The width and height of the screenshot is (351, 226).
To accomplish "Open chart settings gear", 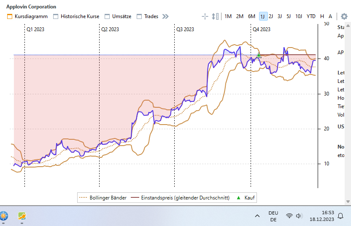I will tap(344, 16).
